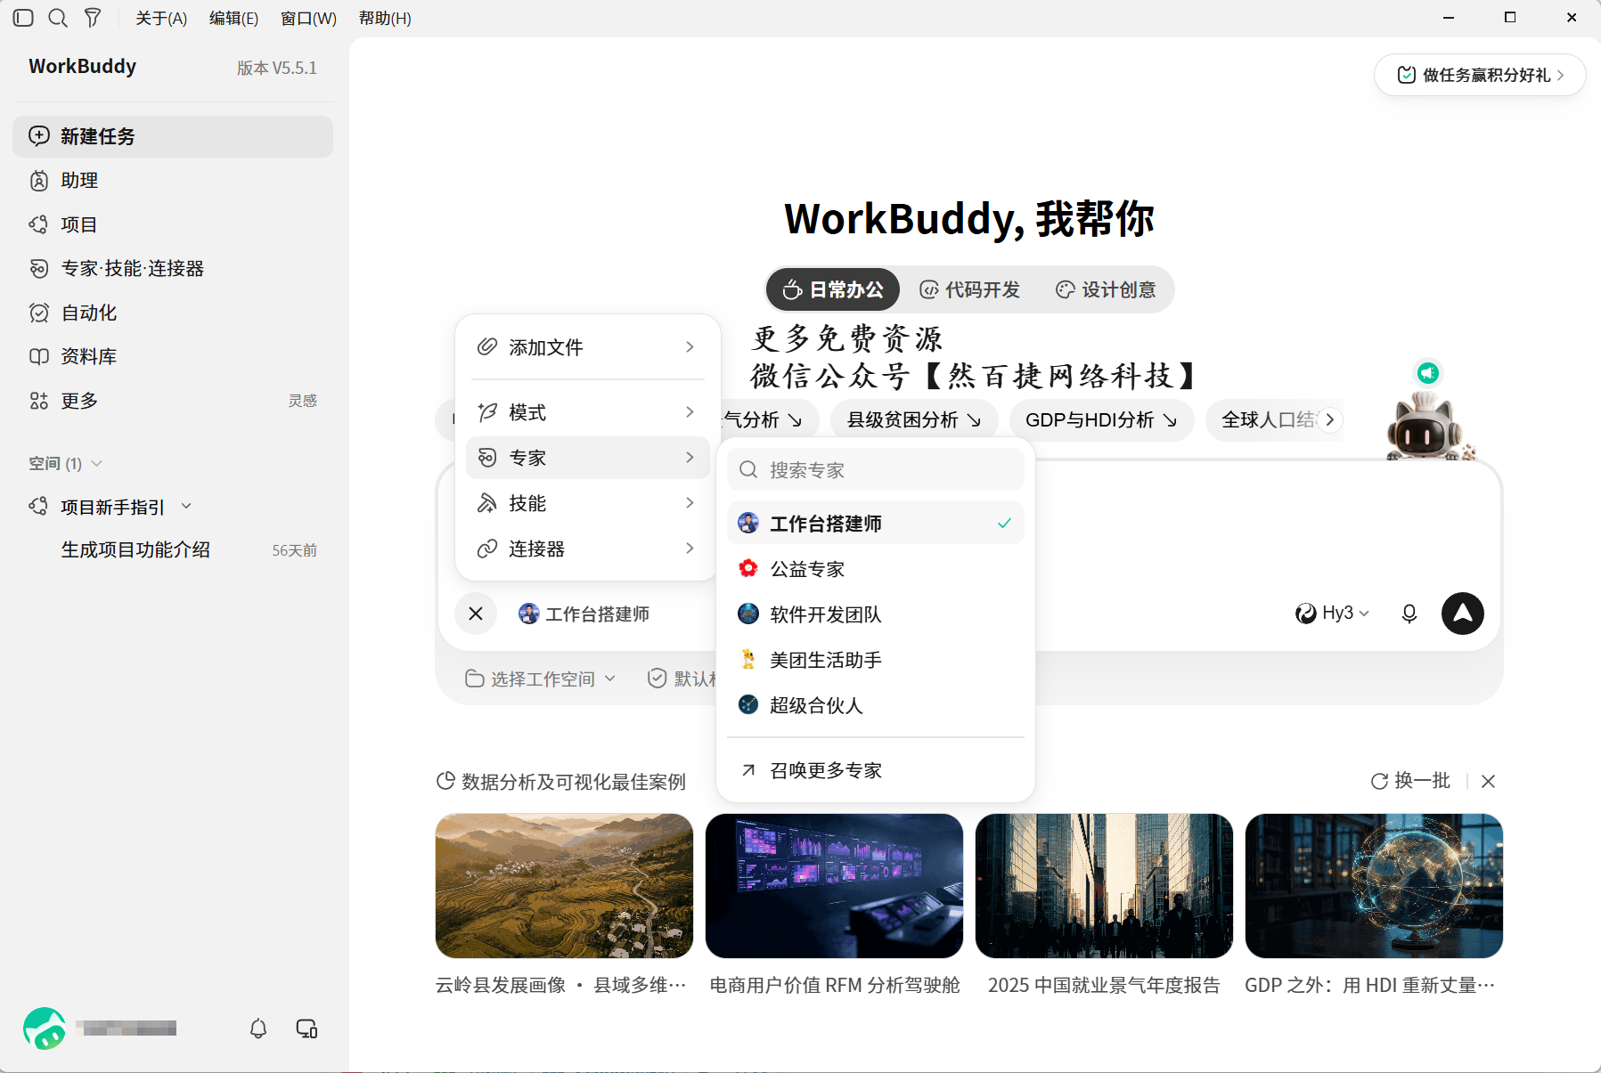Open 自动化 in the sidebar
The width and height of the screenshot is (1601, 1073).
[173, 313]
